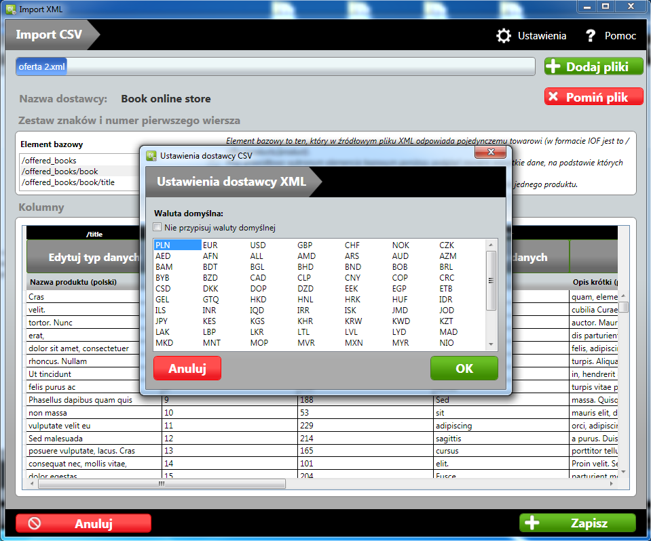Select currency MAD

tap(449, 332)
